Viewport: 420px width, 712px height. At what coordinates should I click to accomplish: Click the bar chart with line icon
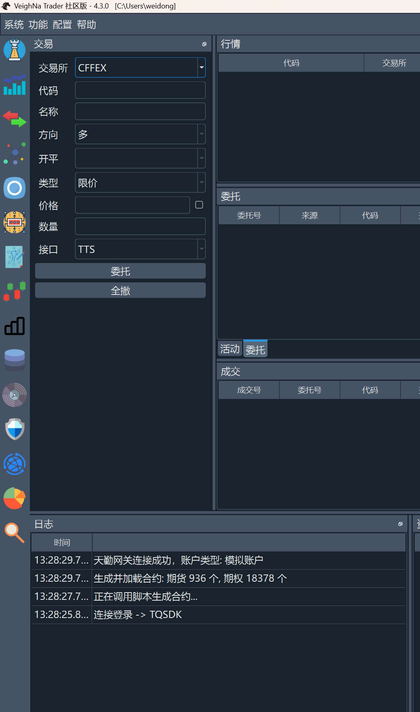coord(15,85)
